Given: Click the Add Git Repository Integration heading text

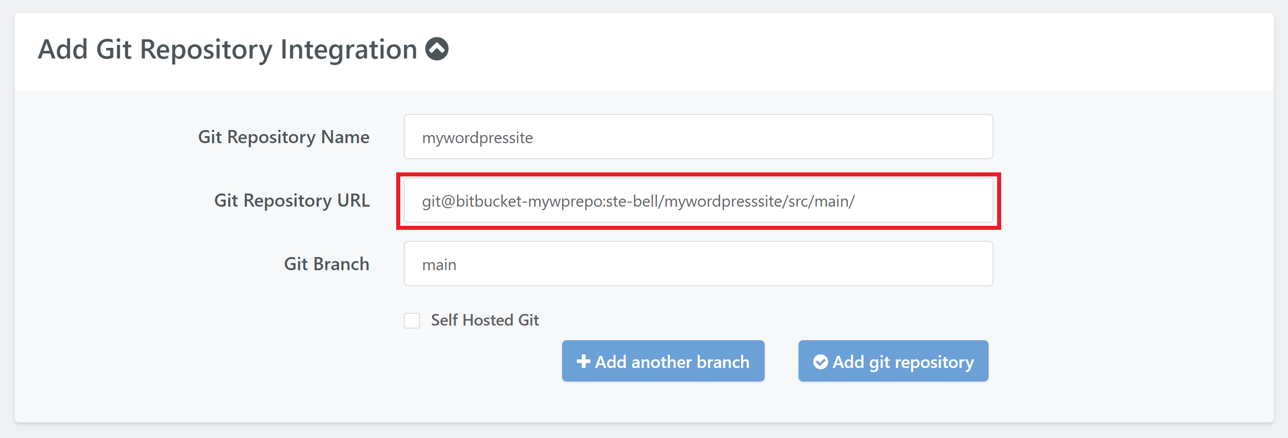Looking at the screenshot, I should [x=227, y=49].
